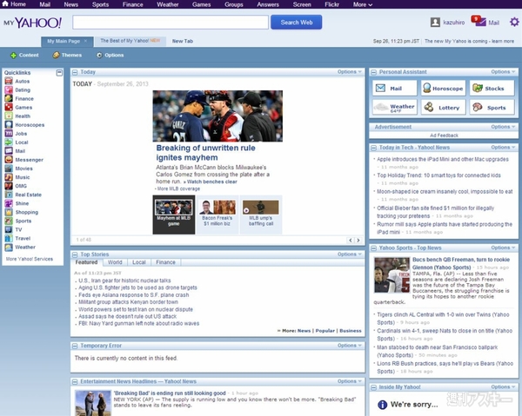Open Options dropdown of Temporary Error
This screenshot has width=522, height=416.
(349, 346)
